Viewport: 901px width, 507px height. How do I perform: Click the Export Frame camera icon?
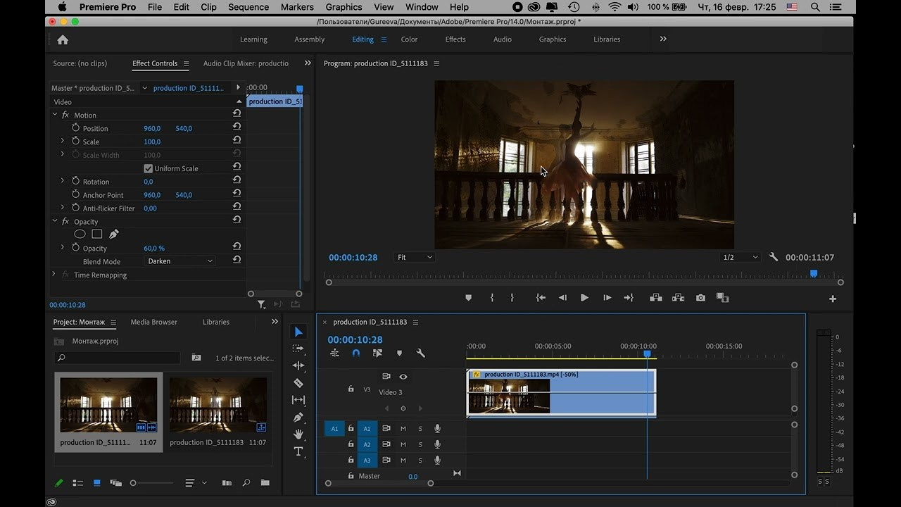click(700, 298)
